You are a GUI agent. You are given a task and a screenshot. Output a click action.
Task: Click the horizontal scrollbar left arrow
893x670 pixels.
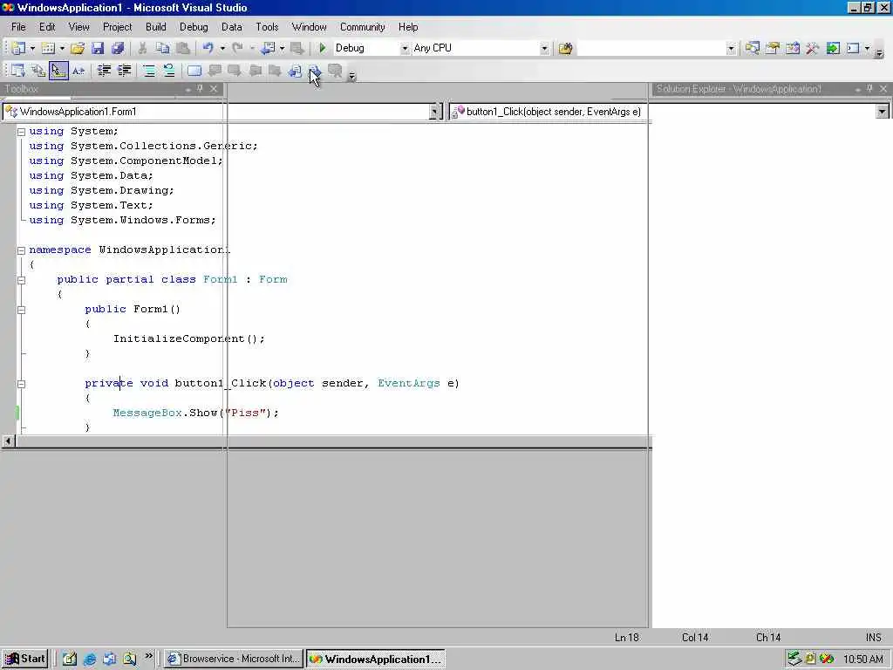(x=8, y=441)
